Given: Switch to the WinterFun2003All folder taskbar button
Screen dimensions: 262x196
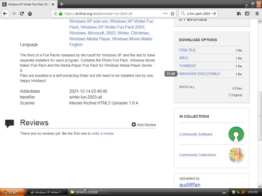Looking at the screenshot, I should click(89, 192).
